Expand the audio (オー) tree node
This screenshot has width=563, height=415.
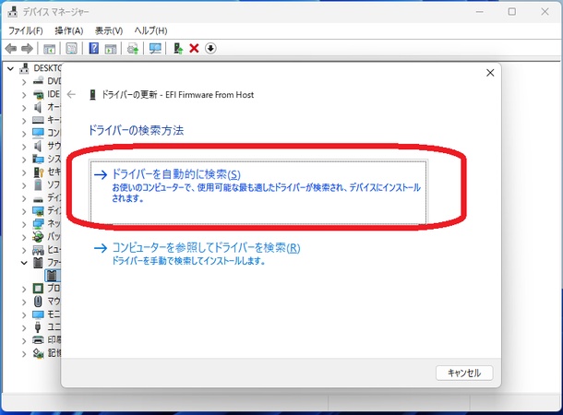24,108
